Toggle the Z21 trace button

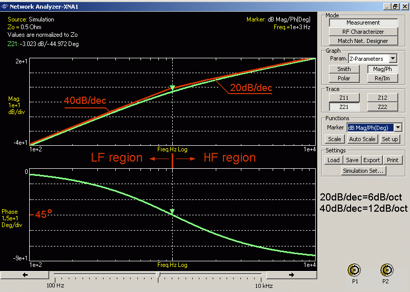click(x=344, y=106)
